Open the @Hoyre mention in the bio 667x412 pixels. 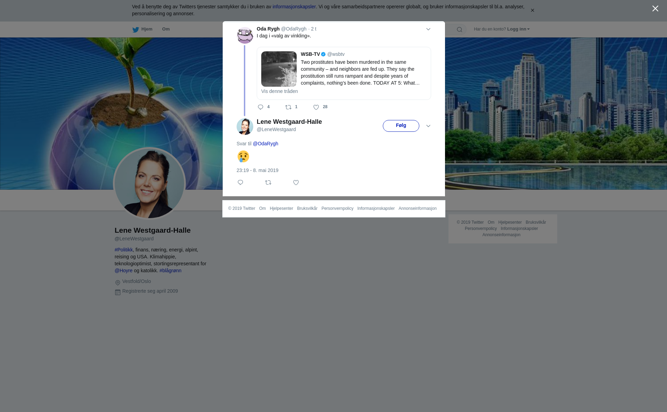[x=124, y=271]
